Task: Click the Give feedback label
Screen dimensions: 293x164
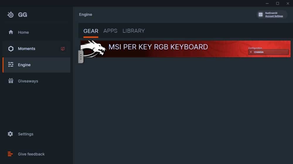Action: point(31,154)
